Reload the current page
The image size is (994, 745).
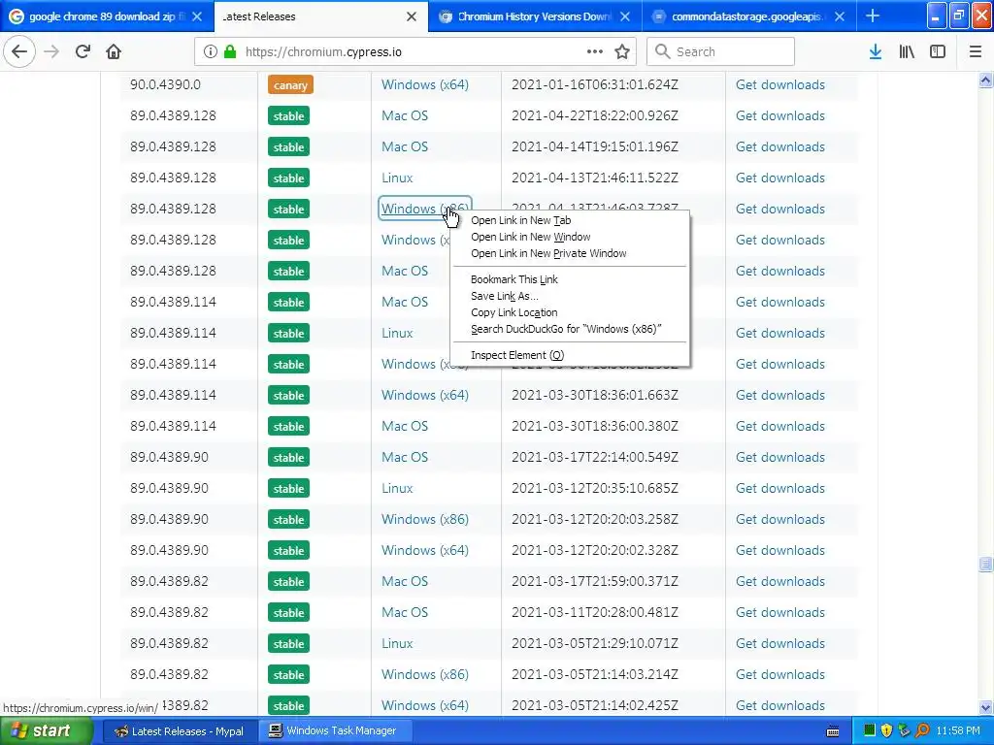pos(83,51)
